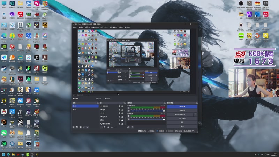Enable 工作室模式 studio mode button
The height and width of the screenshot is (157, 279).
(x=182, y=118)
